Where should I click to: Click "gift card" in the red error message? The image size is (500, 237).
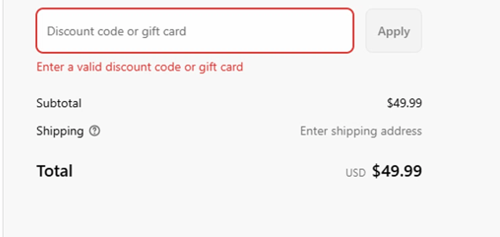click(x=221, y=67)
